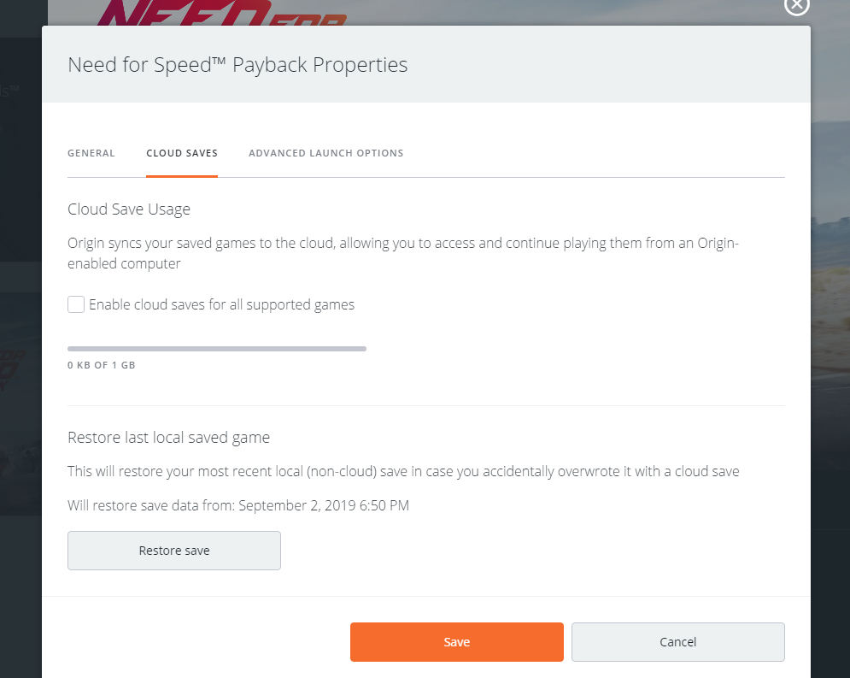The height and width of the screenshot is (678, 850).
Task: Cancel the properties dialog
Action: click(x=677, y=642)
